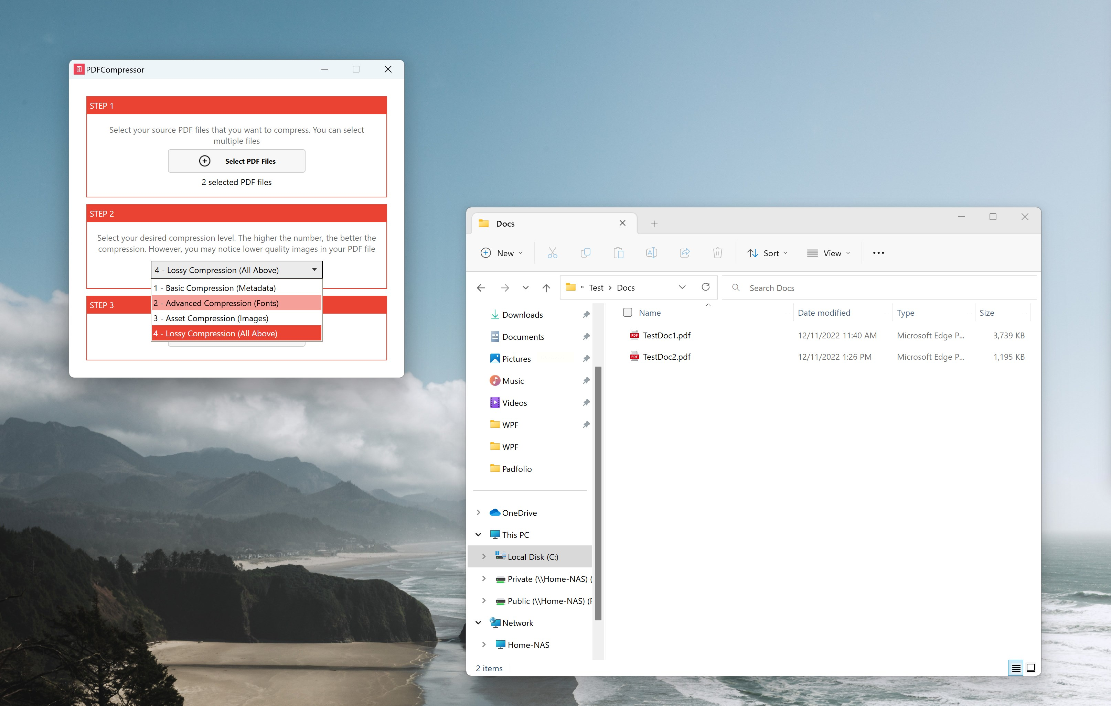Open the New item button menu
This screenshot has width=1111, height=706.
click(x=502, y=253)
